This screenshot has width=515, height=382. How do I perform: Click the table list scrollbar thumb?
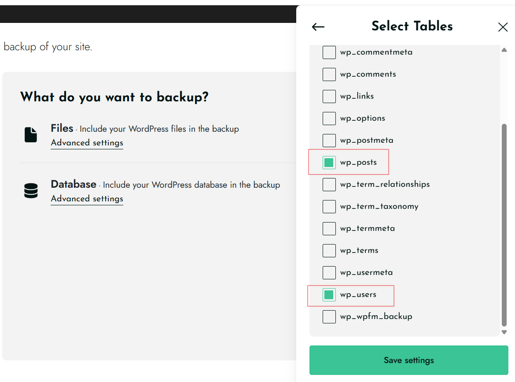tap(504, 225)
